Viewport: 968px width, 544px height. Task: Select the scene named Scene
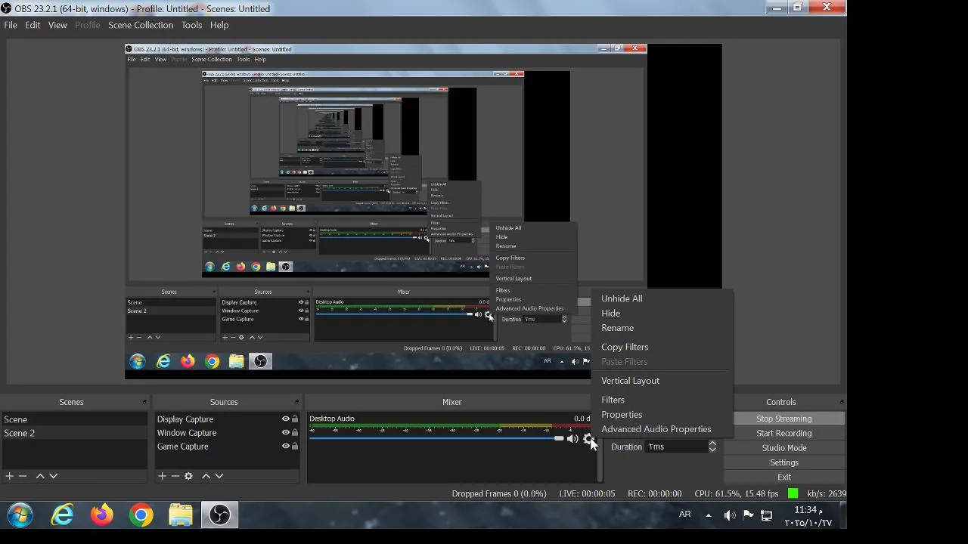coord(74,419)
